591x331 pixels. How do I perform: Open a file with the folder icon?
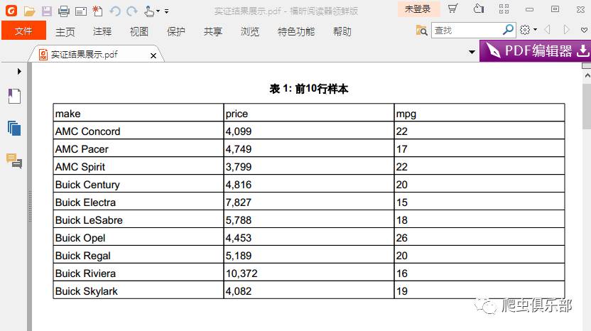click(x=29, y=11)
